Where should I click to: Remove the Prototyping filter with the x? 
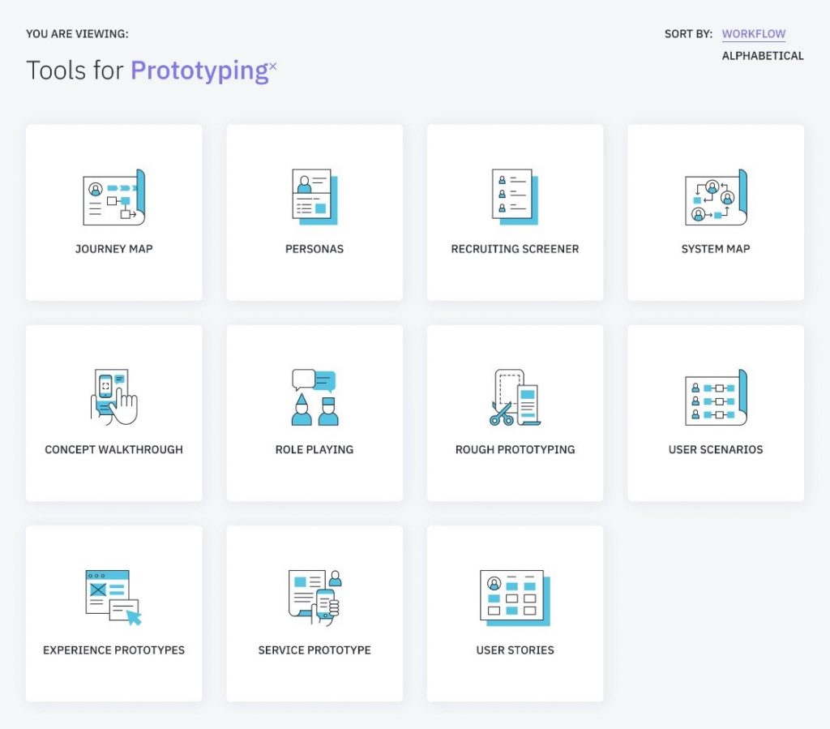(273, 66)
